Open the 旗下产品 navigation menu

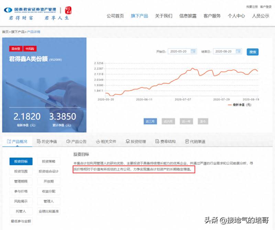click(x=140, y=16)
